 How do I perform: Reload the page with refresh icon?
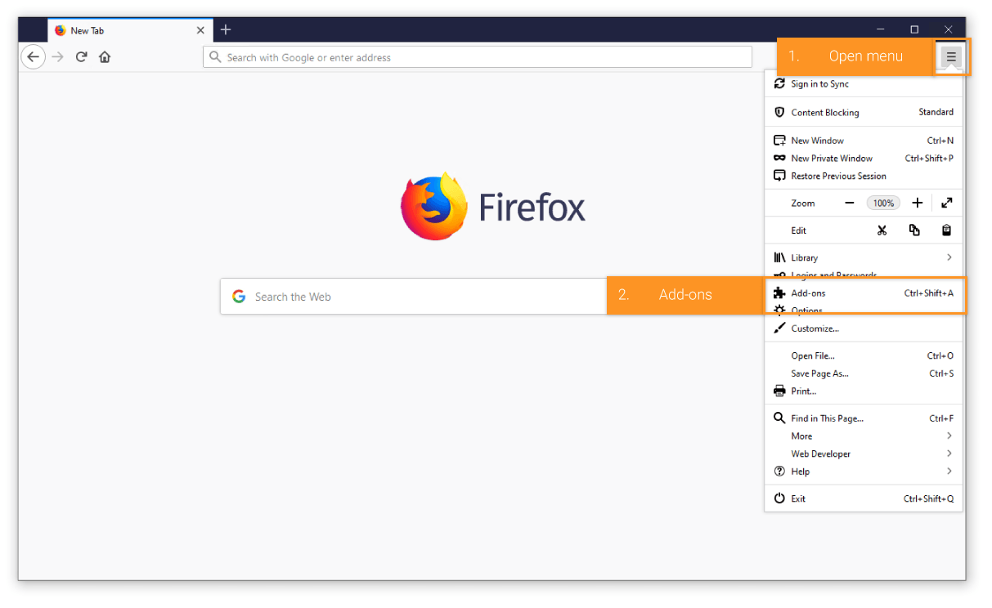coord(81,57)
